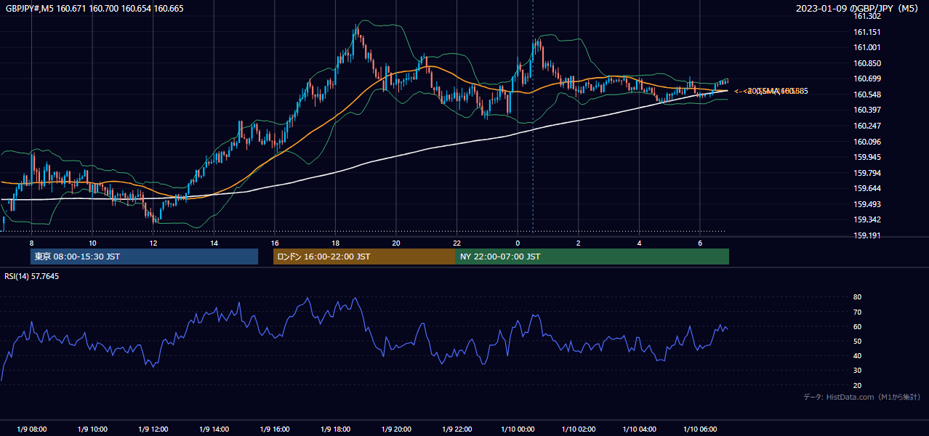Click hour tick 10 under price chart
This screenshot has height=436, width=929.
92,243
